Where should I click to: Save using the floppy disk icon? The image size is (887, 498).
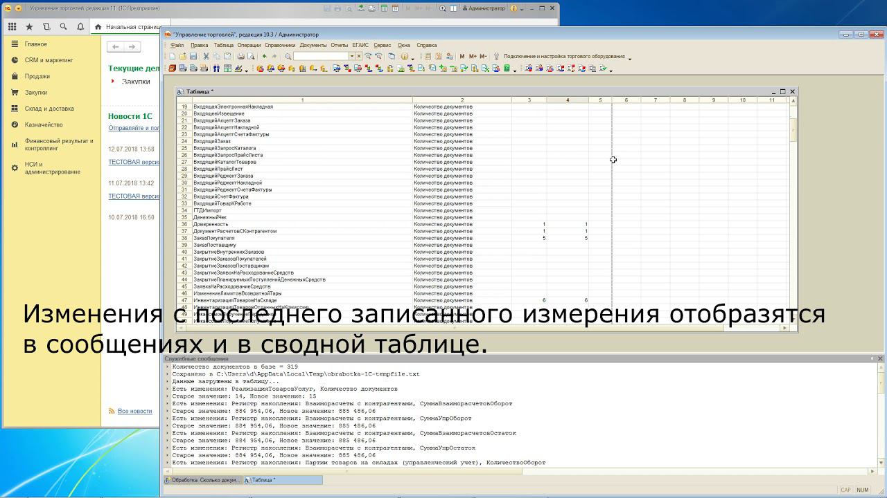pos(193,56)
